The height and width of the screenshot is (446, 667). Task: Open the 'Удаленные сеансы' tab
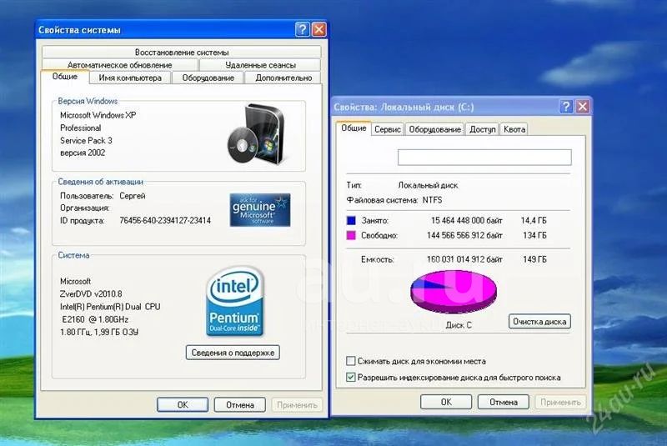click(260, 65)
